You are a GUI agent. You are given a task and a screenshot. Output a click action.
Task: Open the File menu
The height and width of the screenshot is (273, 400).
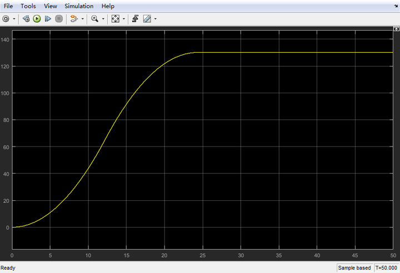tap(8, 6)
